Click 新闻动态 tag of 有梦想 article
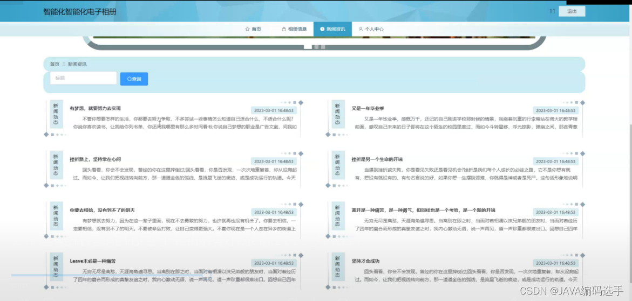Image resolution: width=632 pixels, height=301 pixels. click(56, 114)
